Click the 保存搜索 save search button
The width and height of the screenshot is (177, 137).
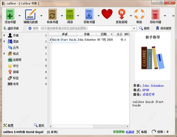(x=164, y=28)
